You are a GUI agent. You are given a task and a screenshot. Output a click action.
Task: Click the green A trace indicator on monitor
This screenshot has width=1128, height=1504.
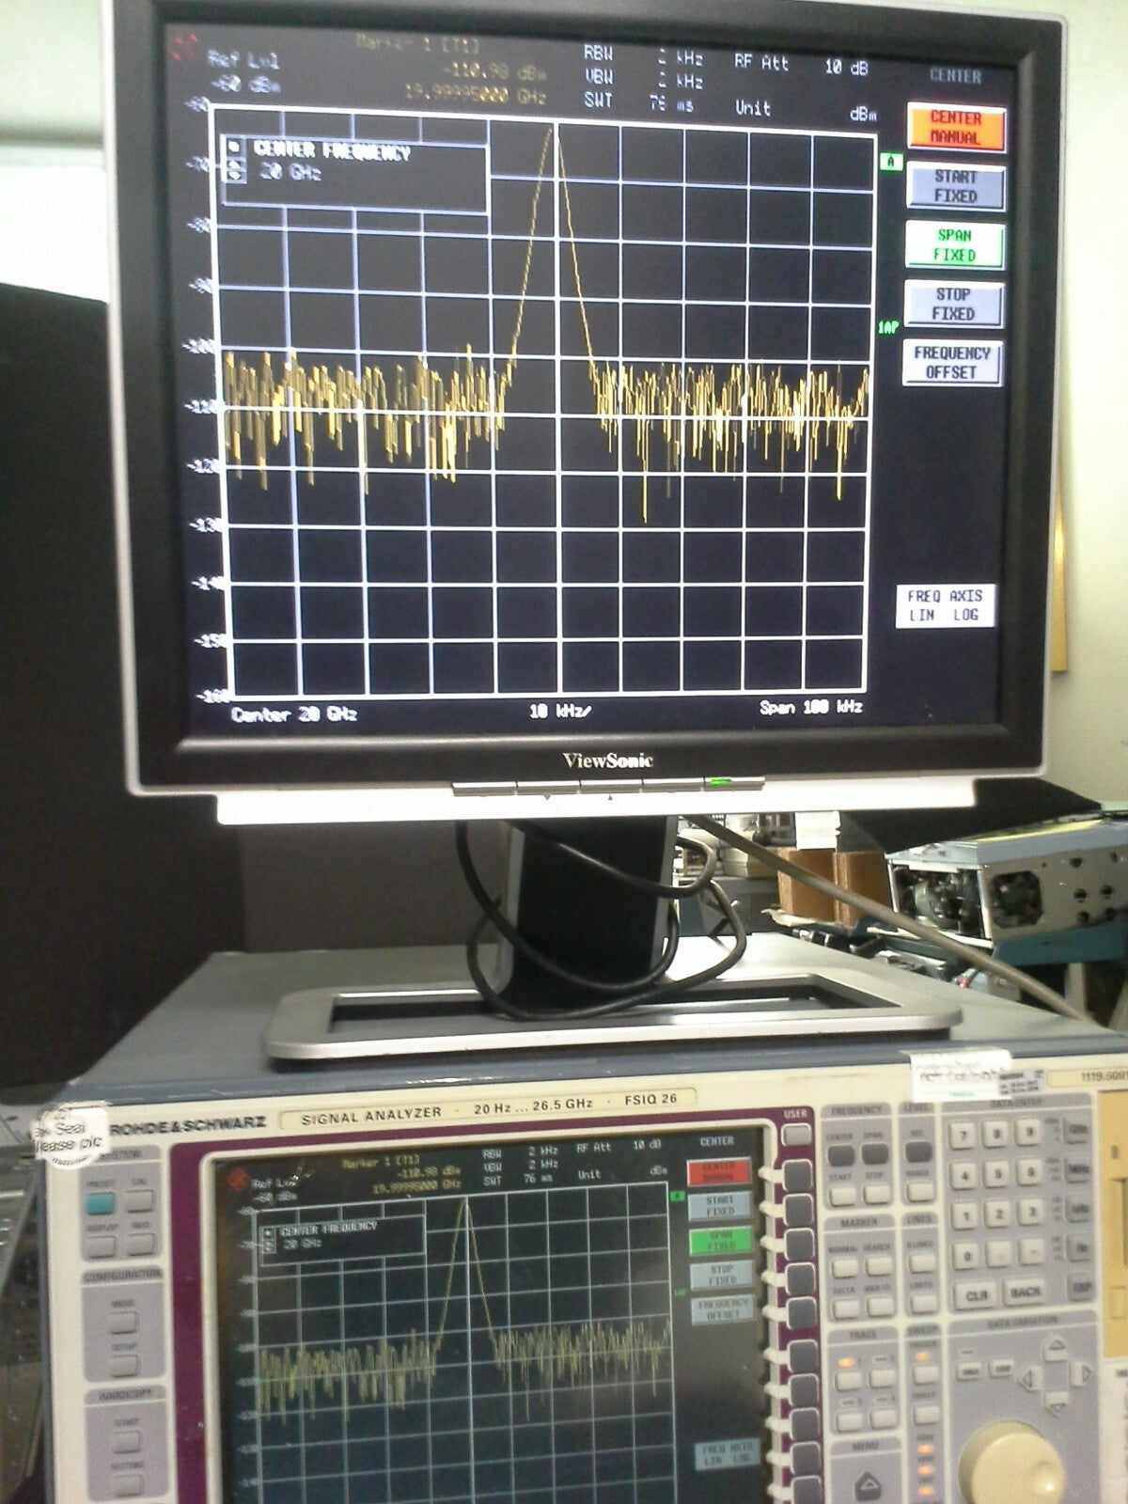pos(889,163)
